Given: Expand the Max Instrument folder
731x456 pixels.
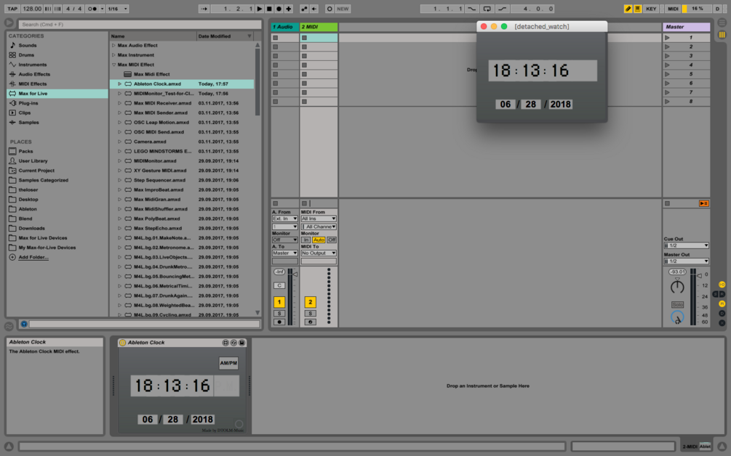Looking at the screenshot, I should (x=113, y=55).
